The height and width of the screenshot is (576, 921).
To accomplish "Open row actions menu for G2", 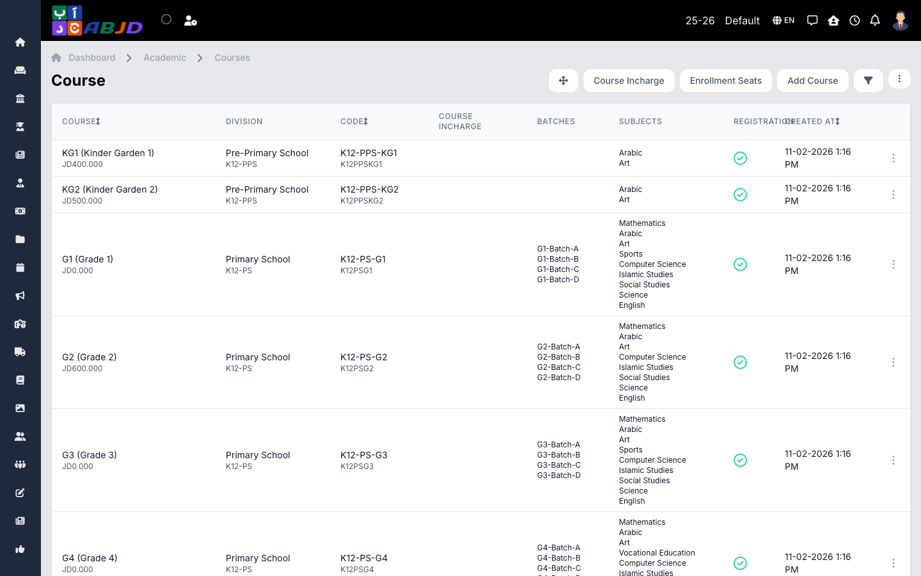I will [893, 362].
